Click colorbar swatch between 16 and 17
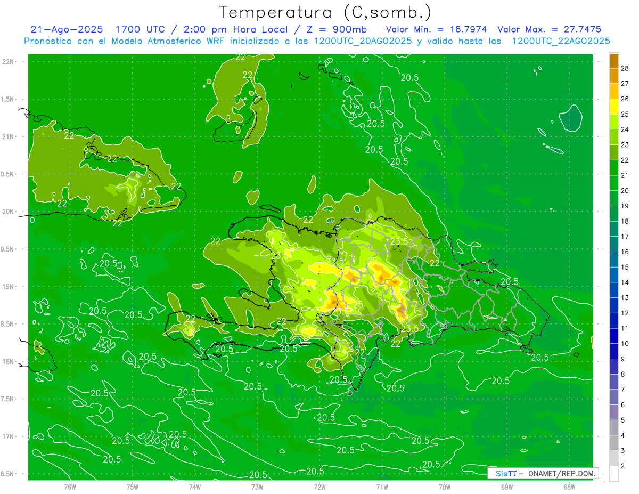Viewport: 639px width, 494px height. coord(614,244)
